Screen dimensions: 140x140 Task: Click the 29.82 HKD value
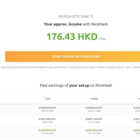47,122
